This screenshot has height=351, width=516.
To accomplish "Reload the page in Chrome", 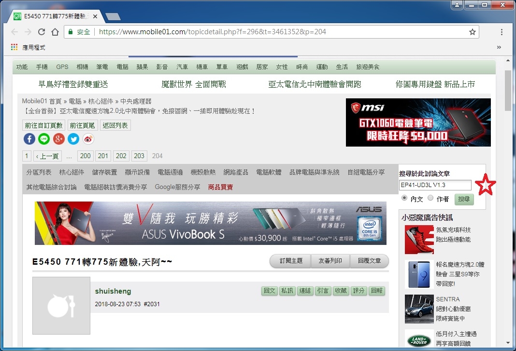I will [42, 32].
